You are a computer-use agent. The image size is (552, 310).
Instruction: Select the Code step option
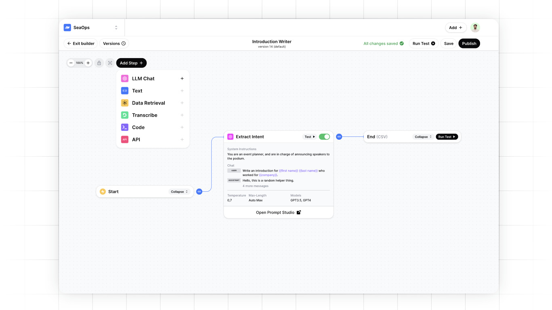(x=138, y=127)
